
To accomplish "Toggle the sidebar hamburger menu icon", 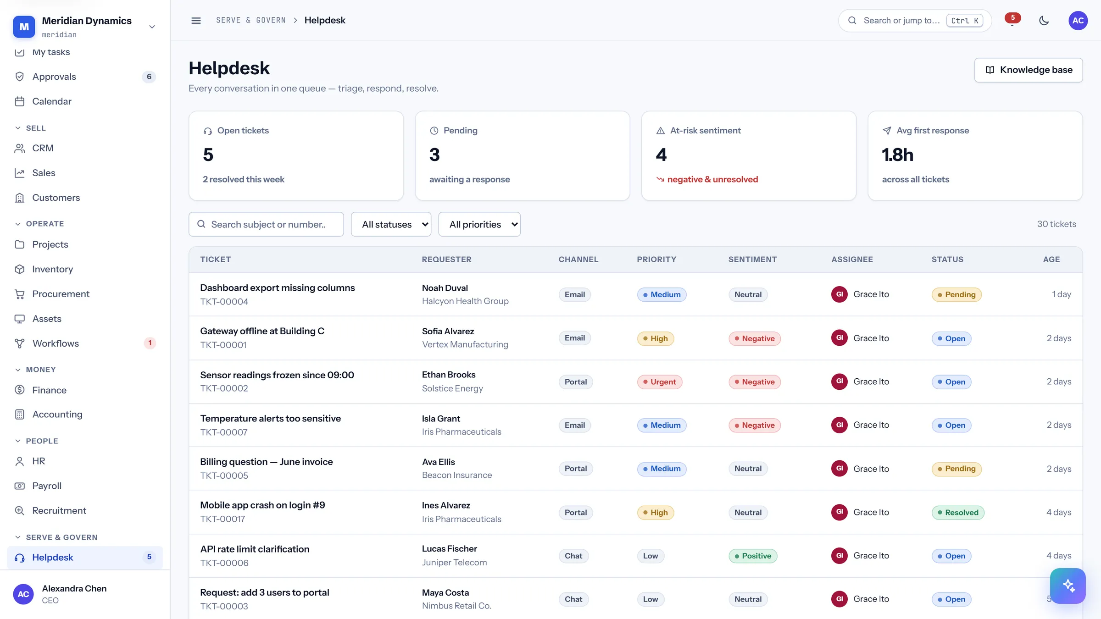I will pos(196,20).
